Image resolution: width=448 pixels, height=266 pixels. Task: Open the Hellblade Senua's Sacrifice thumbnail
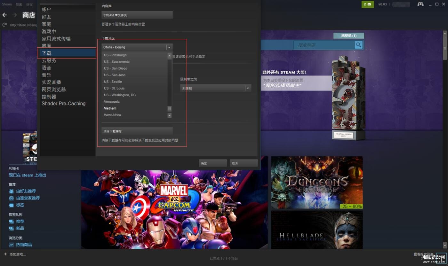pyautogui.click(x=317, y=230)
